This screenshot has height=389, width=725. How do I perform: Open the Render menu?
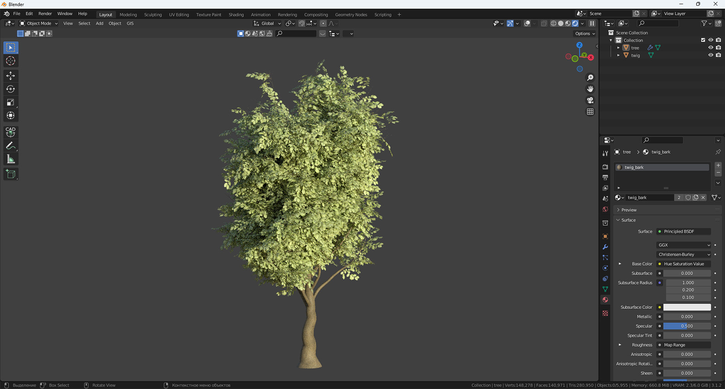click(x=45, y=14)
